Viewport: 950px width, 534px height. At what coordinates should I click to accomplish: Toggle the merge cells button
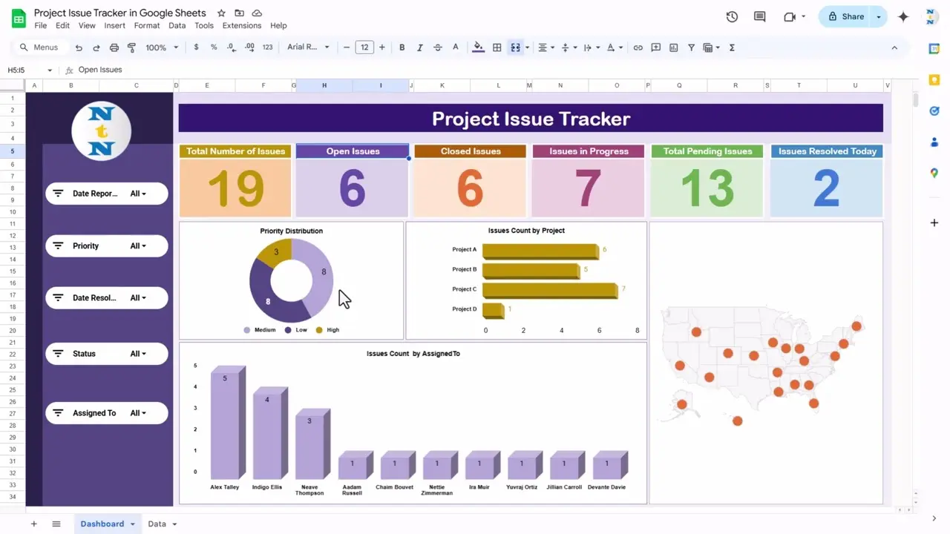point(515,47)
